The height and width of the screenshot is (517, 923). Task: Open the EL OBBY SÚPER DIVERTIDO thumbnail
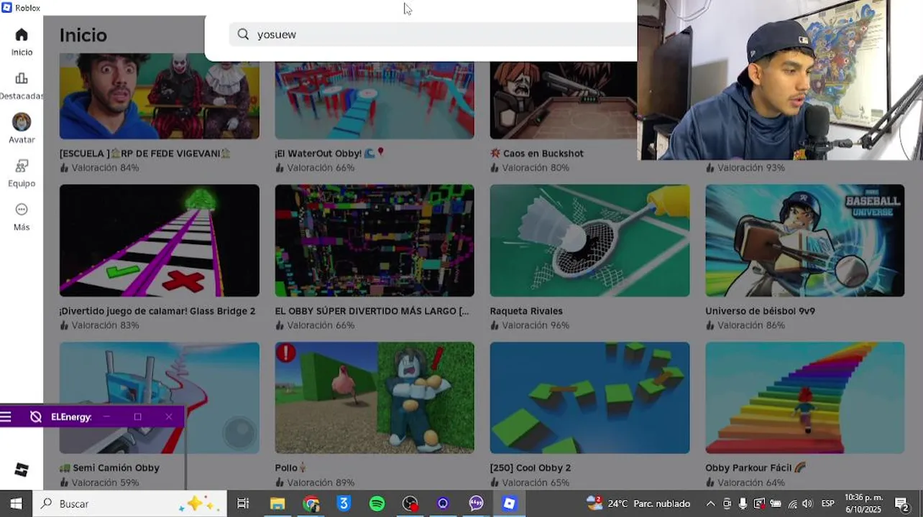[x=375, y=241]
